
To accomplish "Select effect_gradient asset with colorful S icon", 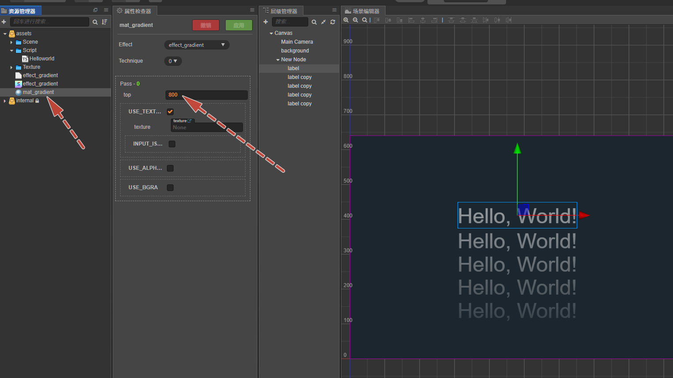I will 40,84.
